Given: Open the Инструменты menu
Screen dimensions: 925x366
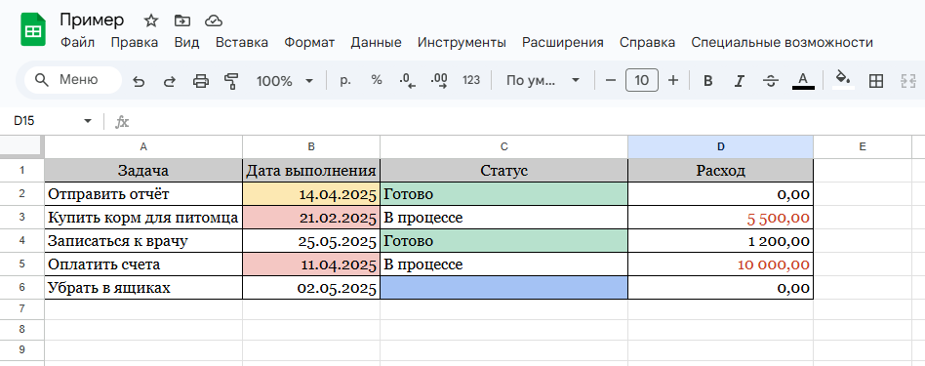Looking at the screenshot, I should click(462, 43).
